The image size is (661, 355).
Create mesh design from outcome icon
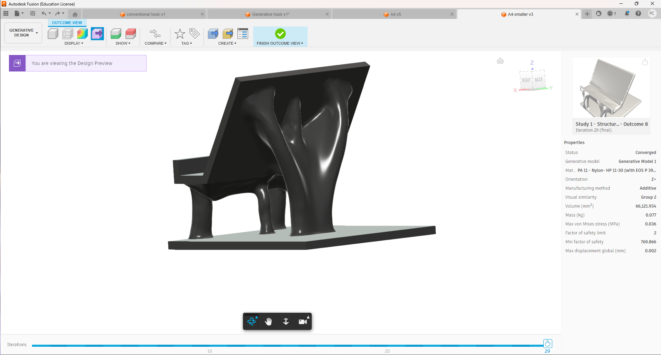[x=228, y=34]
